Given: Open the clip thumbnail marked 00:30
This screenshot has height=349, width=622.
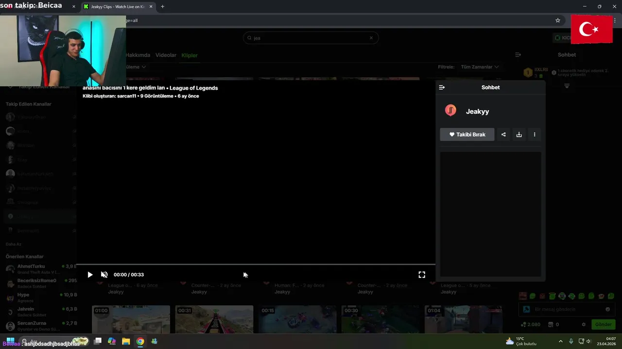Looking at the screenshot, I should pos(380,319).
